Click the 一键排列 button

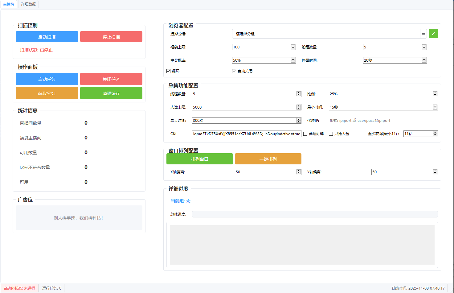268,159
